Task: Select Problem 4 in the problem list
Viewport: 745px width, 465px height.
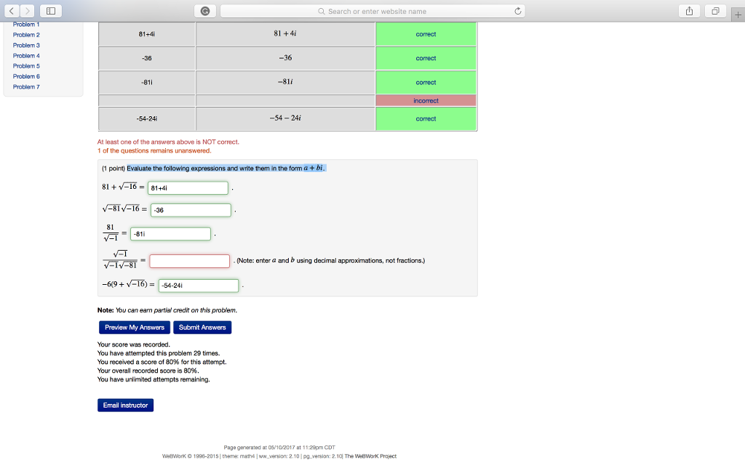Action: click(25, 55)
